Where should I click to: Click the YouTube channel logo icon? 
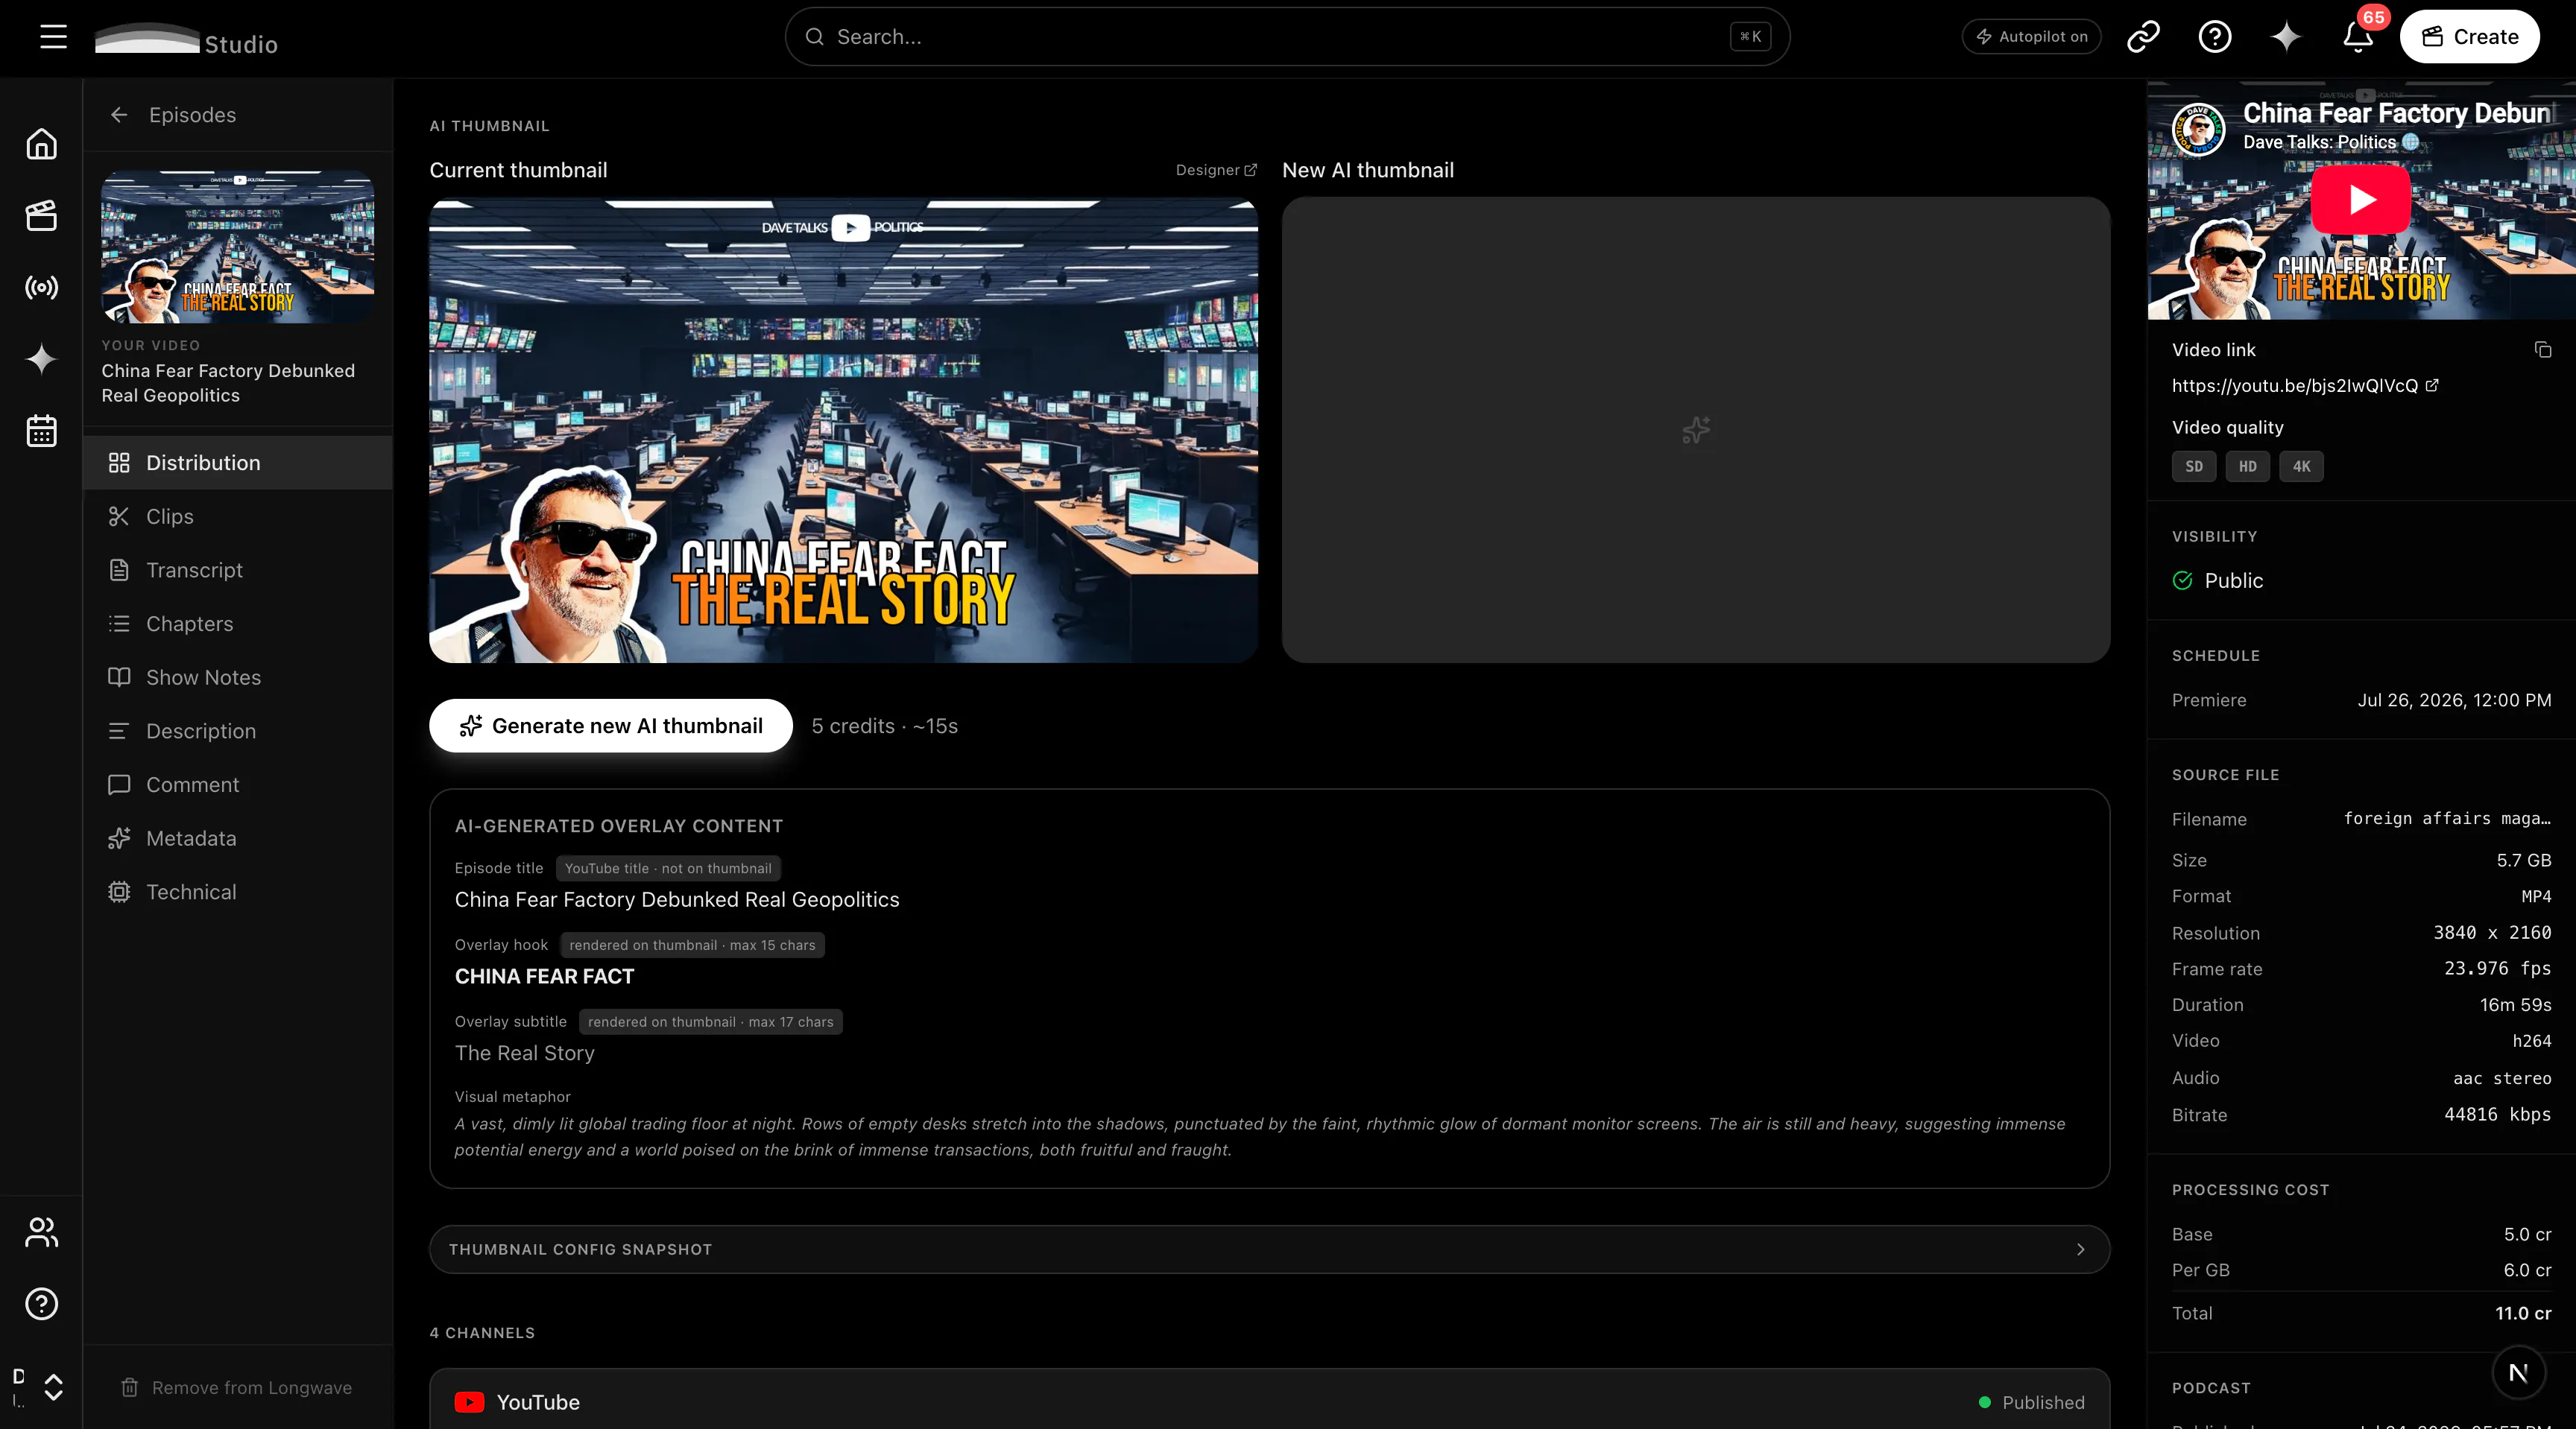pyautogui.click(x=469, y=1402)
